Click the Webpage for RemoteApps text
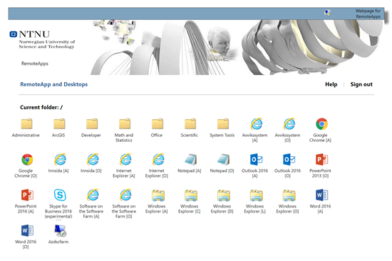The image size is (392, 261). pos(368,14)
